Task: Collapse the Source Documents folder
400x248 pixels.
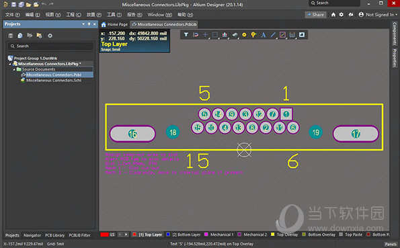Action: point(14,69)
